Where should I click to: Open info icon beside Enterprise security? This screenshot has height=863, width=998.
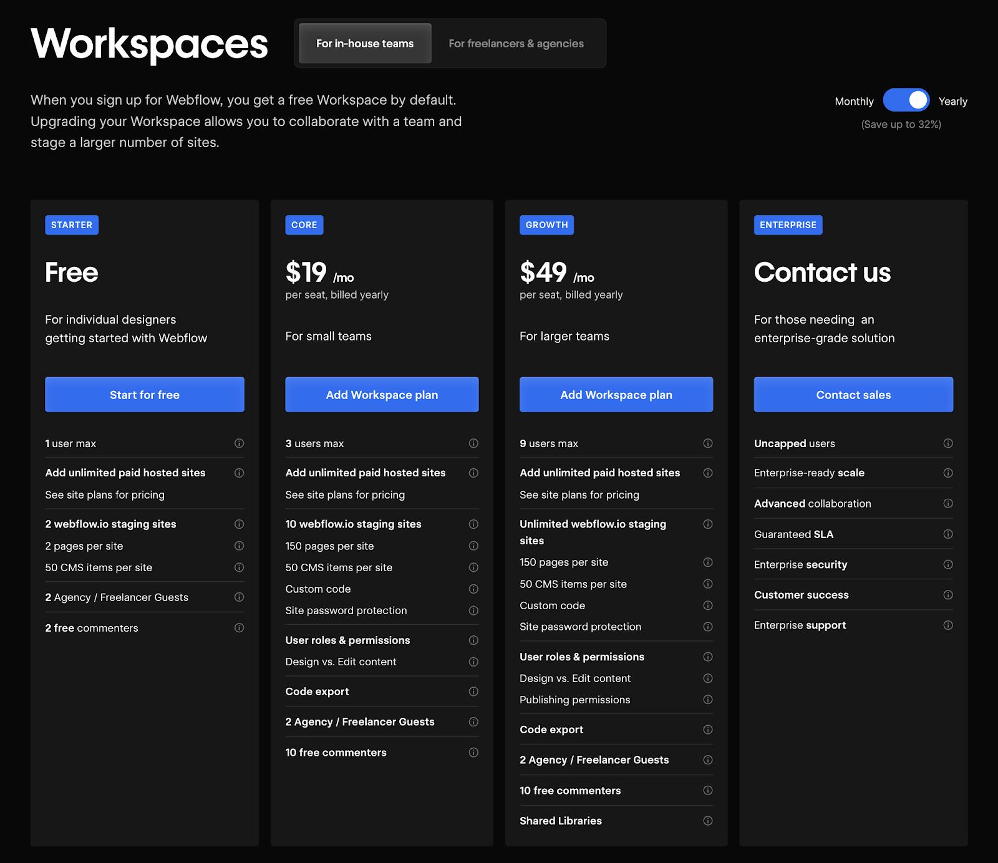coord(948,564)
